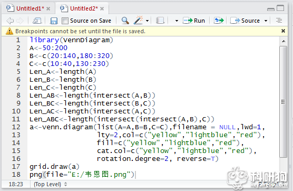Click line Len_BC<-length(intersect(B,C))
Image resolution: width=293 pixels, height=191 pixels.
click(x=92, y=103)
